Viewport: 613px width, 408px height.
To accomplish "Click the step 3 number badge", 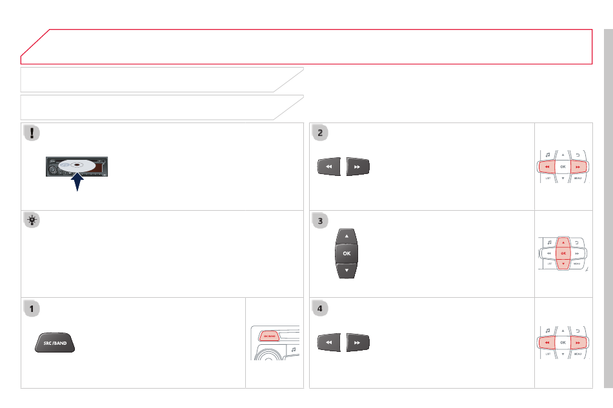I will tap(320, 220).
